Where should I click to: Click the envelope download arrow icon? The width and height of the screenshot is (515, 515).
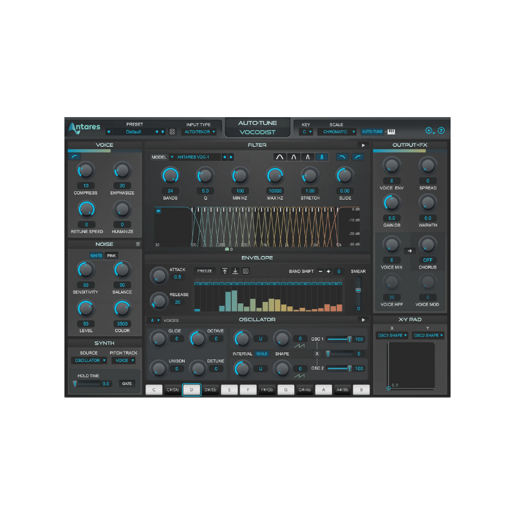pos(236,271)
